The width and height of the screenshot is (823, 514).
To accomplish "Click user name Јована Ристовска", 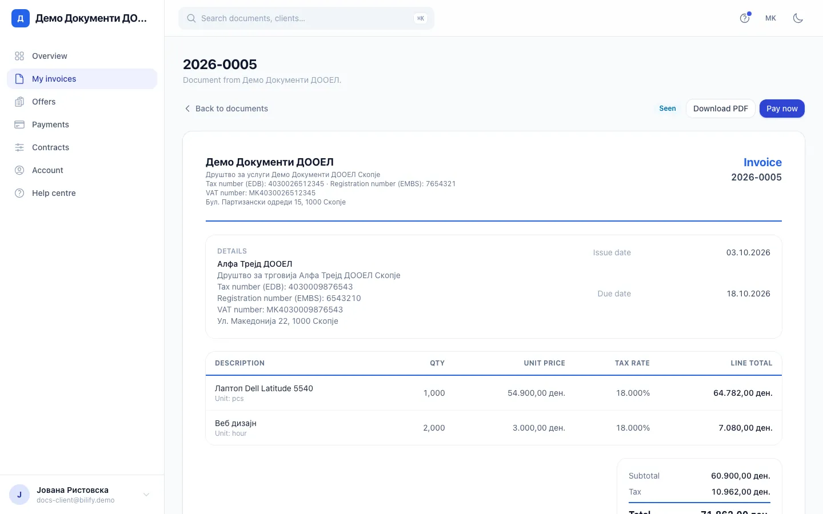I will [x=73, y=490].
